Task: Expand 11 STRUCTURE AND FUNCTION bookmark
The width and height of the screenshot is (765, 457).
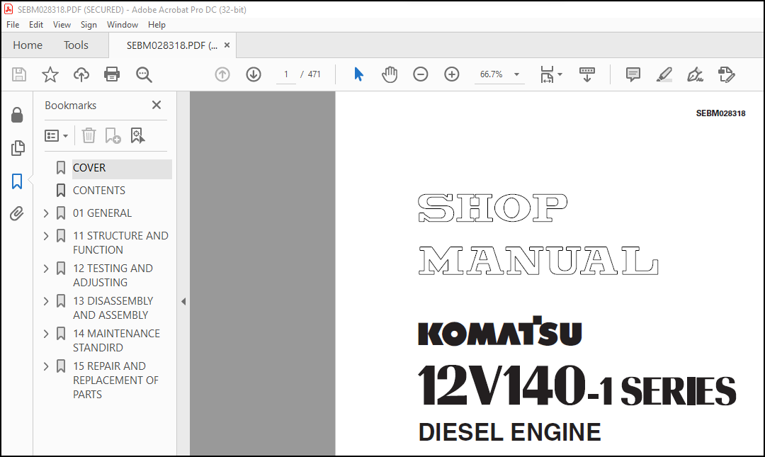Action: point(46,236)
